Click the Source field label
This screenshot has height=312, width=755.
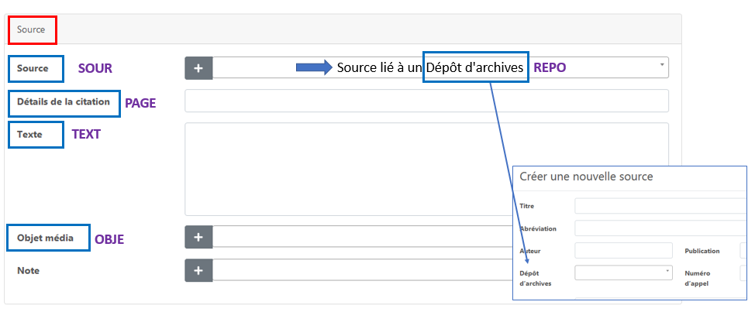click(33, 68)
